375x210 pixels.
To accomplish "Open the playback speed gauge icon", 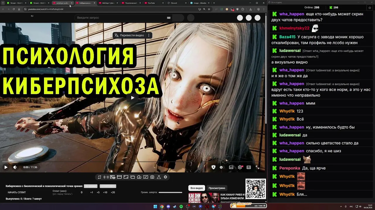I will [139, 177].
